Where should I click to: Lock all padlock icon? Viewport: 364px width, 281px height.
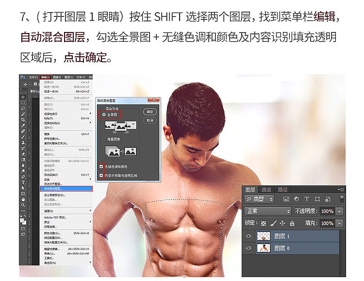pyautogui.click(x=292, y=223)
